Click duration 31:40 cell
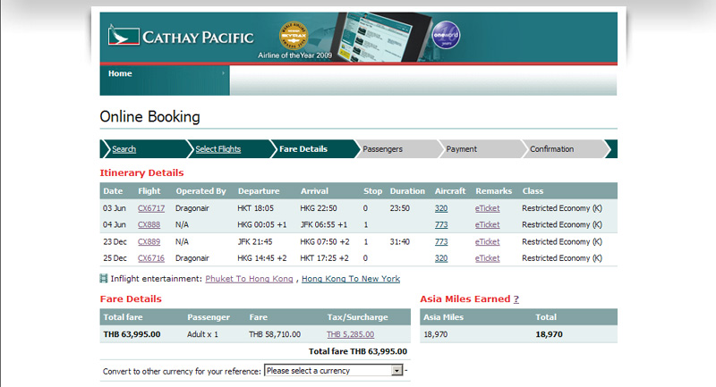The image size is (716, 387). click(399, 241)
